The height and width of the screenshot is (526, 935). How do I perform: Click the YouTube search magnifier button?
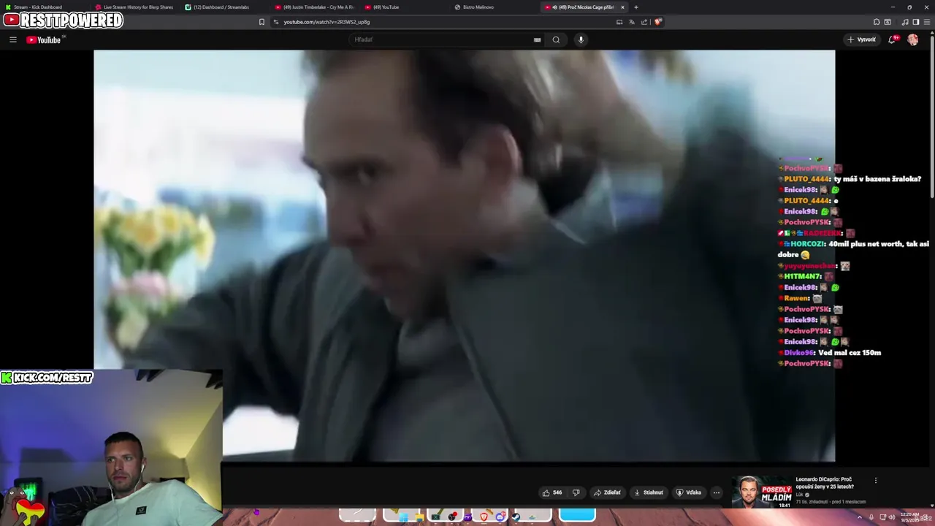click(x=556, y=39)
